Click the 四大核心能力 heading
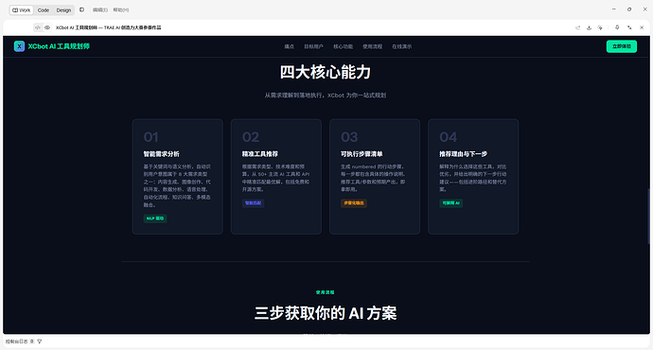 coord(326,72)
